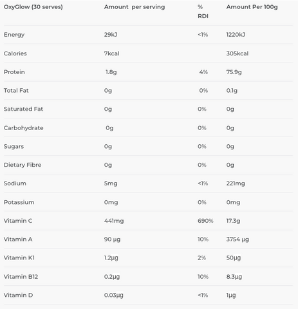Select the Amount per serving column header
This screenshot has height=309, width=298.
click(135, 7)
